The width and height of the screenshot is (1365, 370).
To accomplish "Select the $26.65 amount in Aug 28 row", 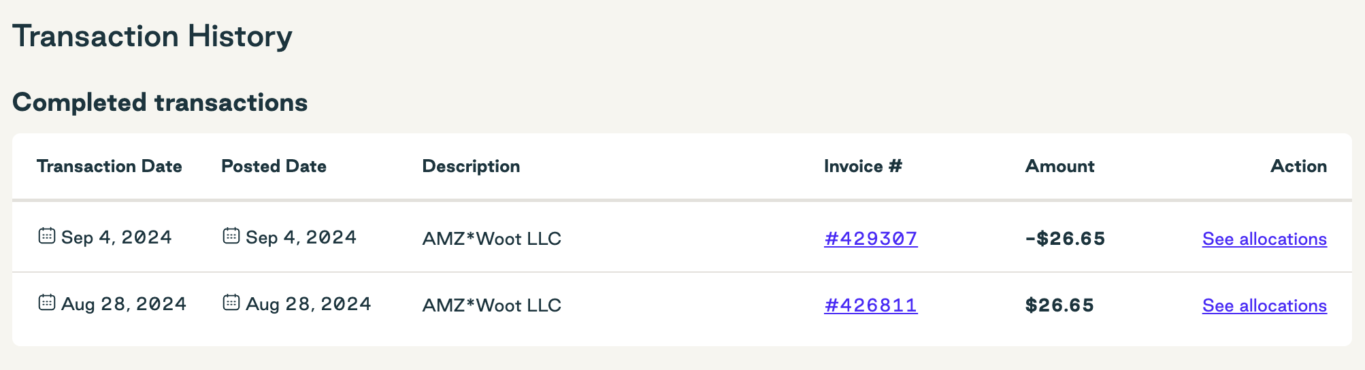I will [x=1059, y=305].
